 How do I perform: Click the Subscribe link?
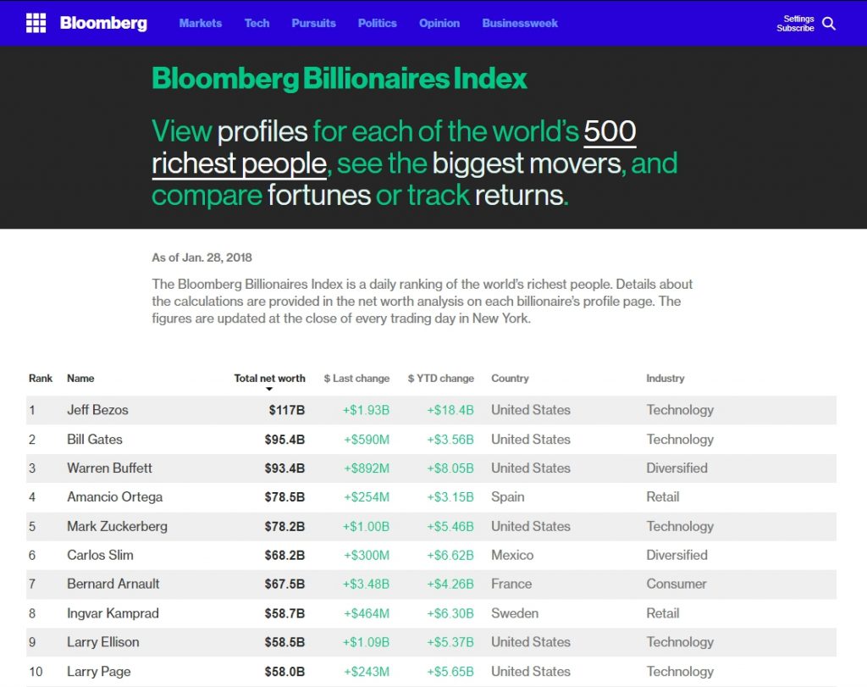click(x=795, y=29)
